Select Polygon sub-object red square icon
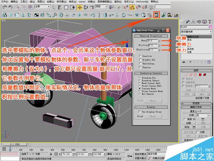The image size is (214, 161). pyautogui.click(x=200, y=75)
